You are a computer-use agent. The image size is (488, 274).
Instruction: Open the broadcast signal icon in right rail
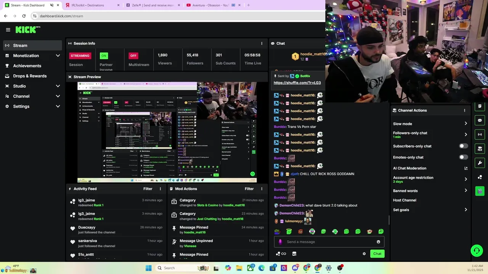[480, 134]
